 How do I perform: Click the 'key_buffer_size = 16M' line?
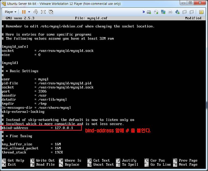(31, 144)
